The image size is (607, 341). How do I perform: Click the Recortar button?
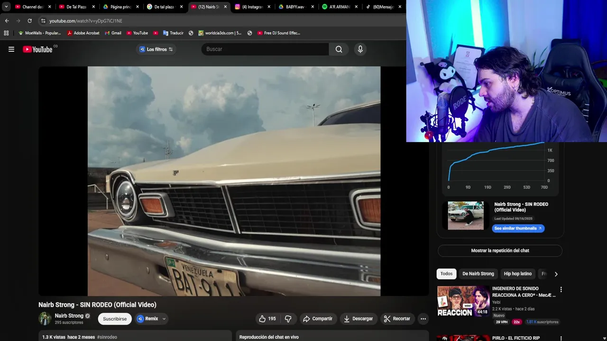[x=397, y=319]
